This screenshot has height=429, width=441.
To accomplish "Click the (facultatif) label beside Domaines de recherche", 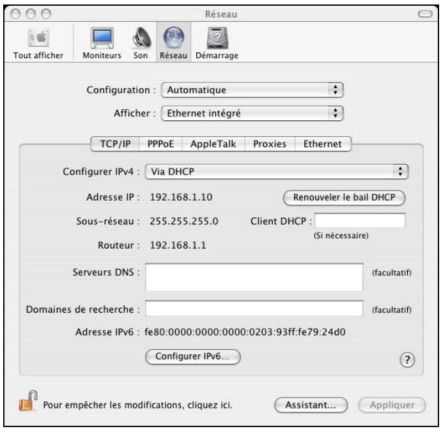I will [x=392, y=309].
